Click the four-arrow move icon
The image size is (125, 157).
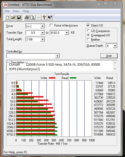point(38,18)
